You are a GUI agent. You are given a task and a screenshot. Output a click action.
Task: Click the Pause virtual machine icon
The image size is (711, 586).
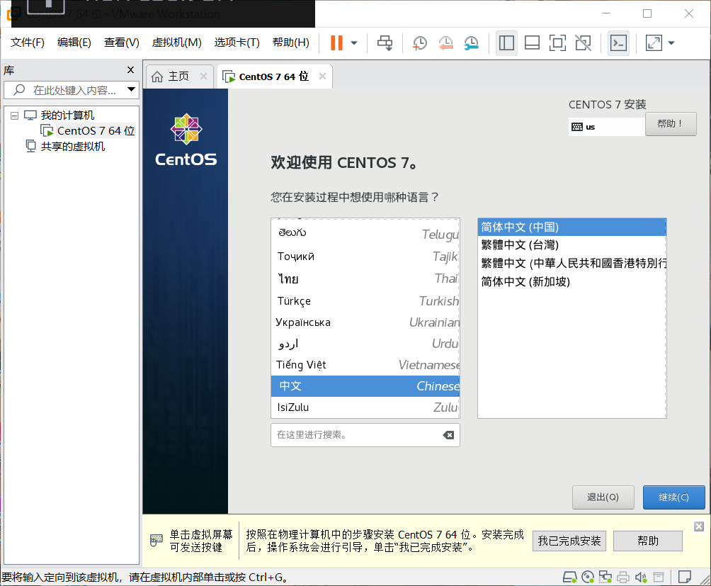(336, 43)
